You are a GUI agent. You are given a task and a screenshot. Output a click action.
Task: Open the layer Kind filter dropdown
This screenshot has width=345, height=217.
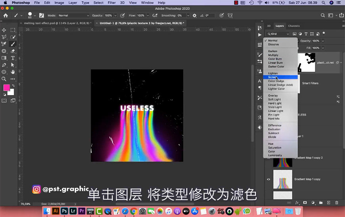278,34
